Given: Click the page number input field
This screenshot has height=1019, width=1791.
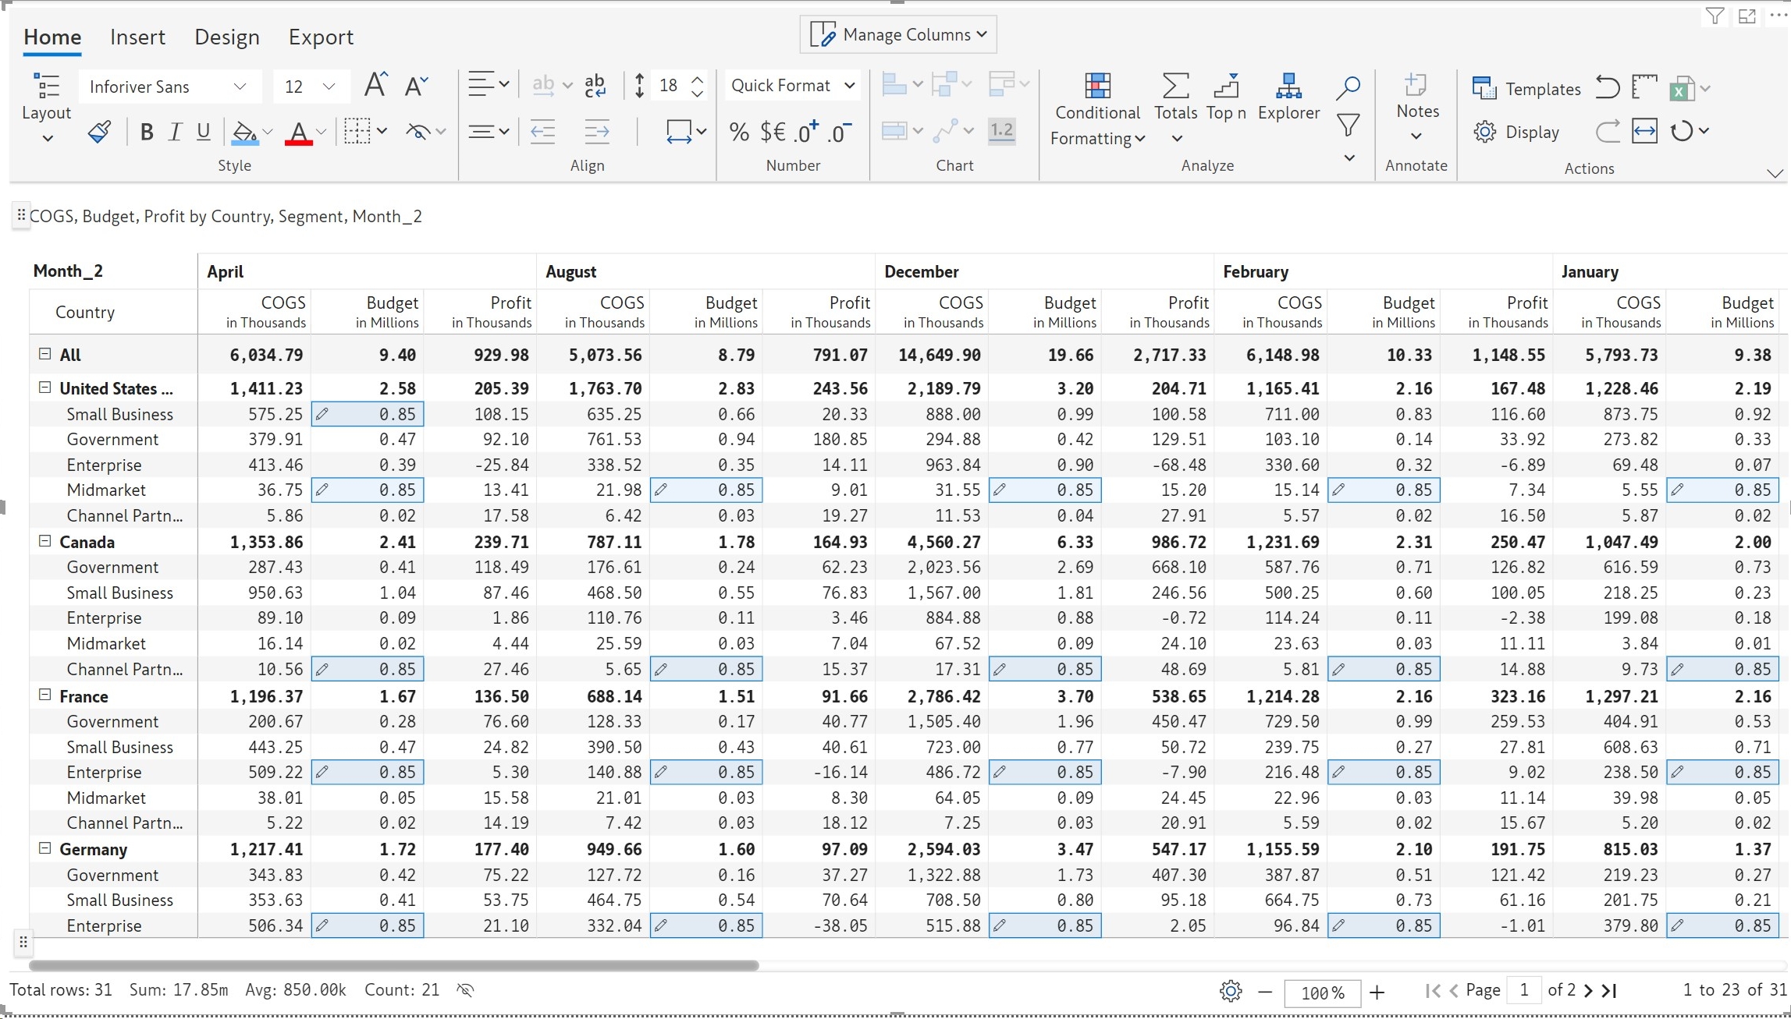Looking at the screenshot, I should tap(1523, 990).
